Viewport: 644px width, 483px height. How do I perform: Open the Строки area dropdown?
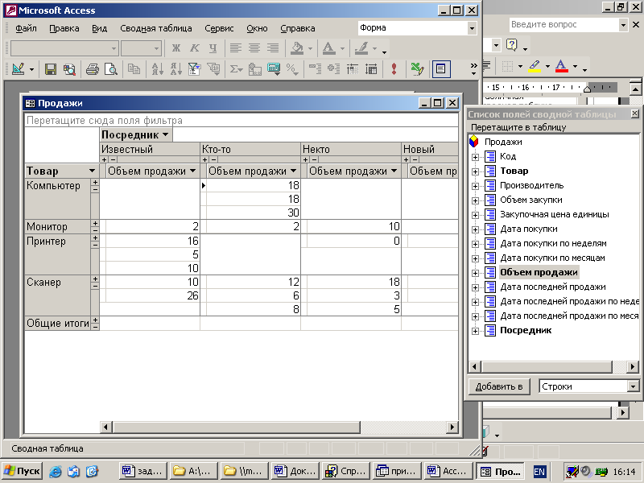pos(633,386)
